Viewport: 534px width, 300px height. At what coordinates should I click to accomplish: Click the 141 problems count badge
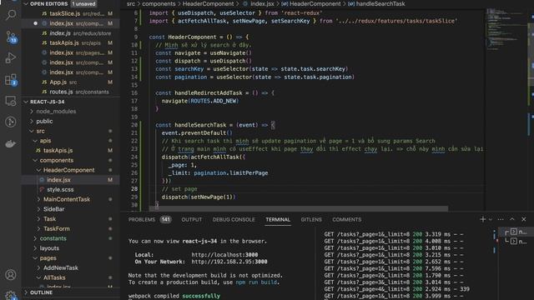pyautogui.click(x=165, y=219)
